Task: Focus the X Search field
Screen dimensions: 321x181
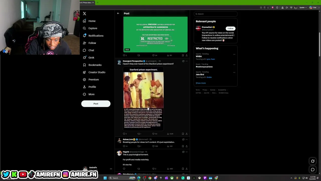Action: pyautogui.click(x=216, y=14)
